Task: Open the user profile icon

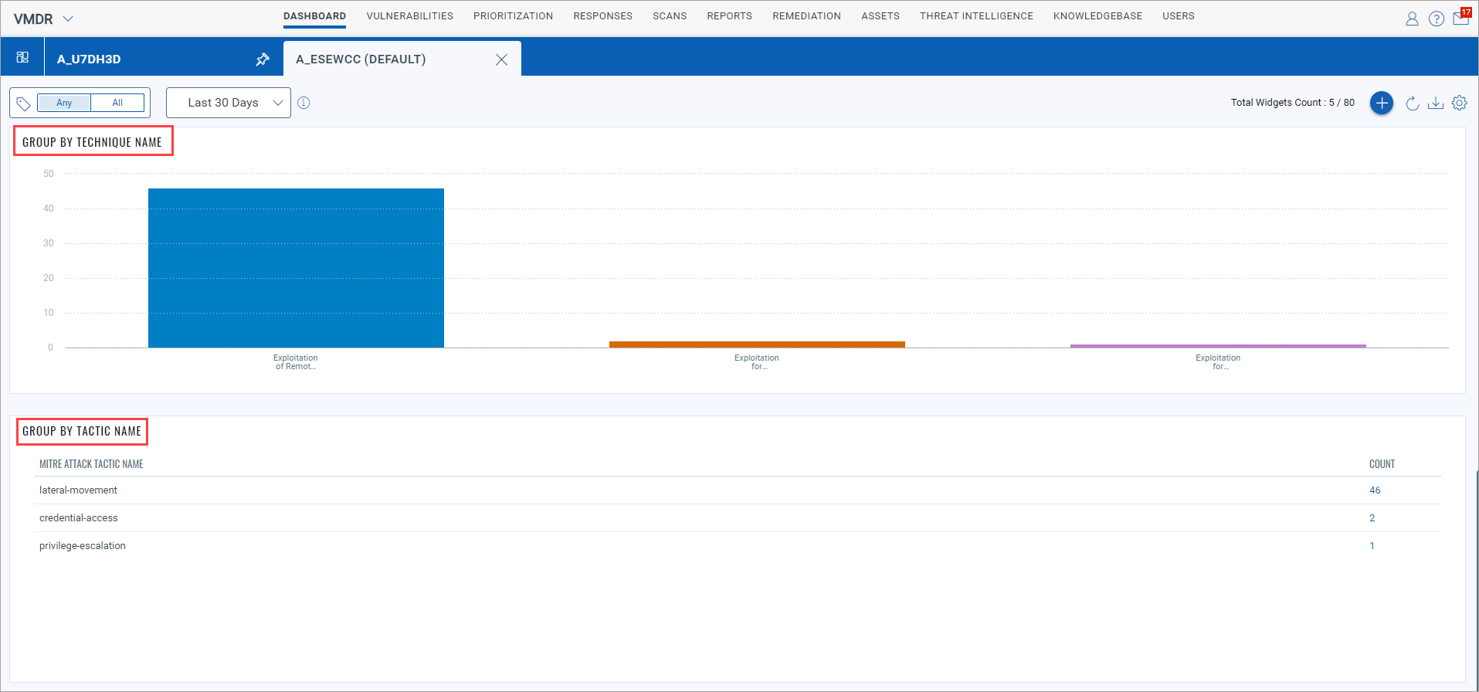Action: [x=1412, y=19]
